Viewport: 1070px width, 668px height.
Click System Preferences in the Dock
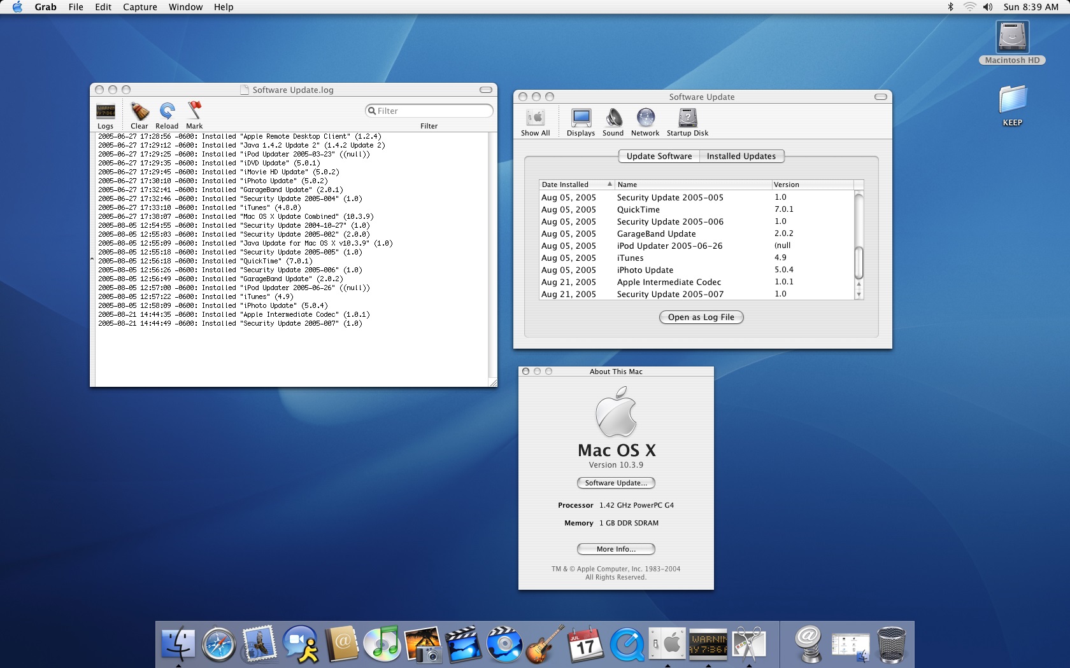(x=667, y=644)
